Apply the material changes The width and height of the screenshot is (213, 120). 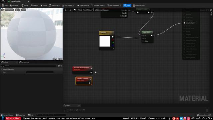point(25,5)
